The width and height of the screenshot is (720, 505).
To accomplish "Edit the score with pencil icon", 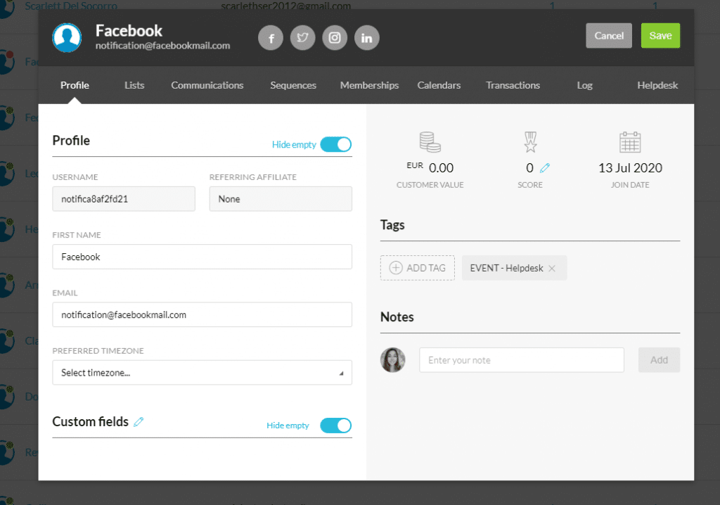I will [545, 168].
